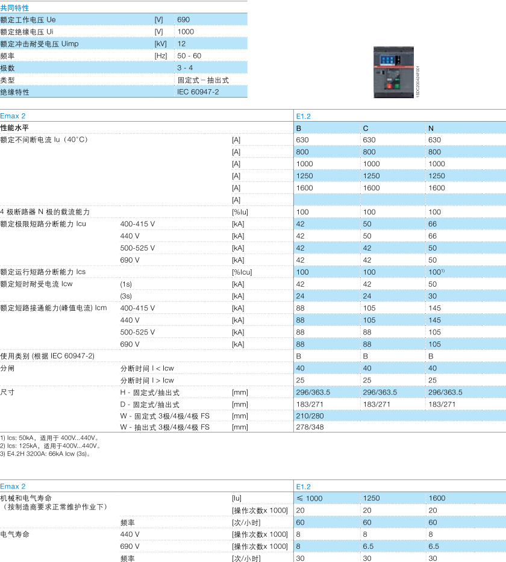Viewport: 506px width, 562px height.
Task: Select footnote 1 about Ics 50kA
Action: point(49,438)
